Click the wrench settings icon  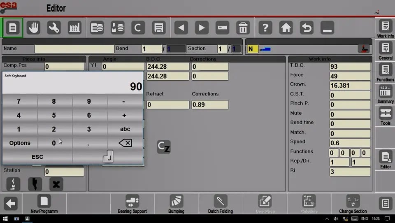(54, 28)
